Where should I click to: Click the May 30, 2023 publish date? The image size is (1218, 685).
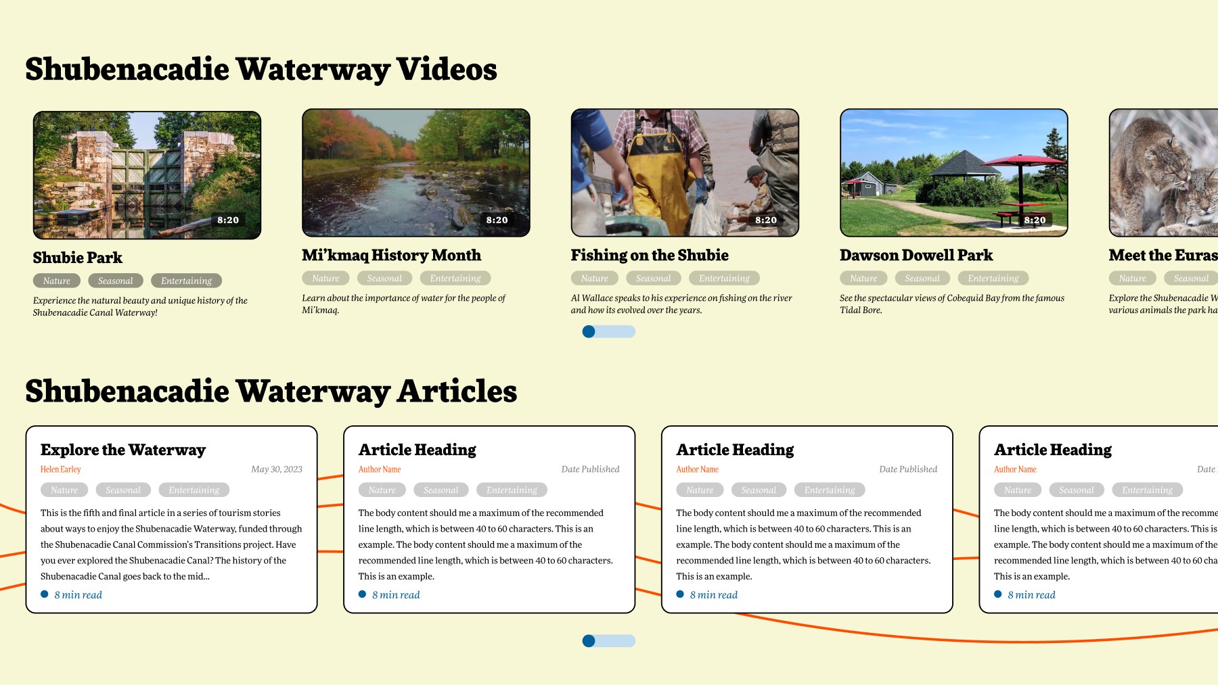point(277,469)
